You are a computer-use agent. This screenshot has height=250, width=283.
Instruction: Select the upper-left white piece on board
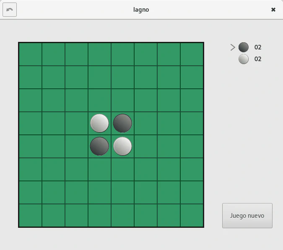click(99, 123)
